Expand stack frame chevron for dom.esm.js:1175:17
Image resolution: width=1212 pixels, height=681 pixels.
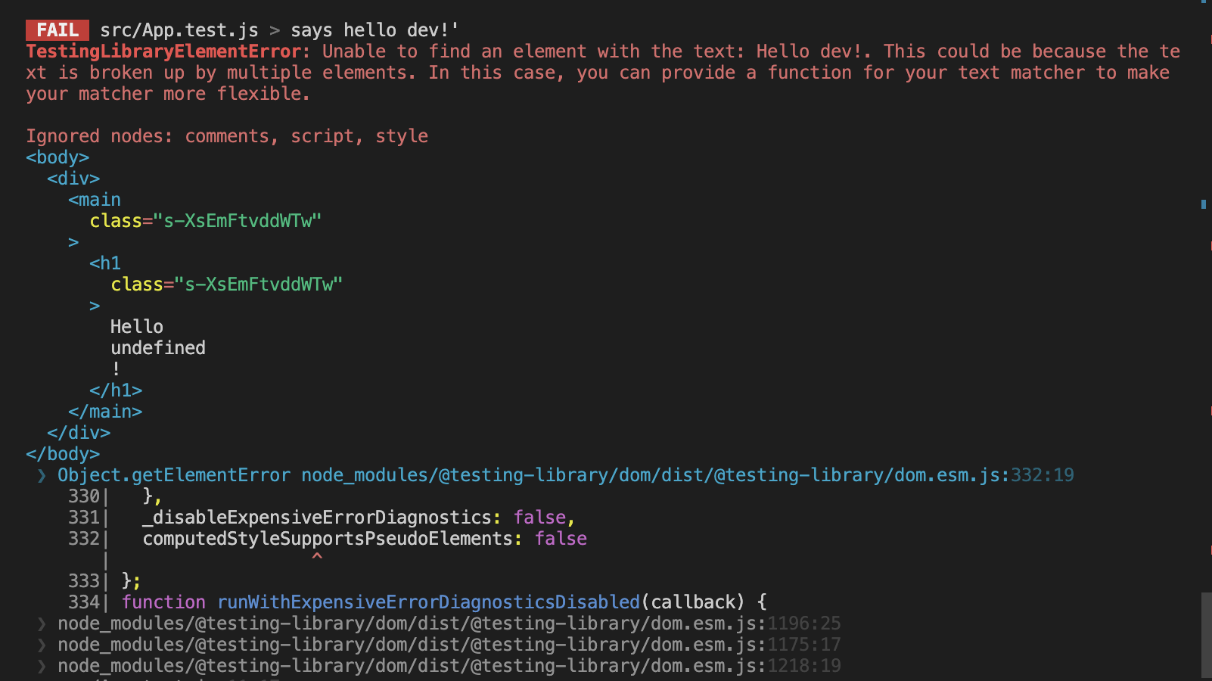(x=42, y=645)
